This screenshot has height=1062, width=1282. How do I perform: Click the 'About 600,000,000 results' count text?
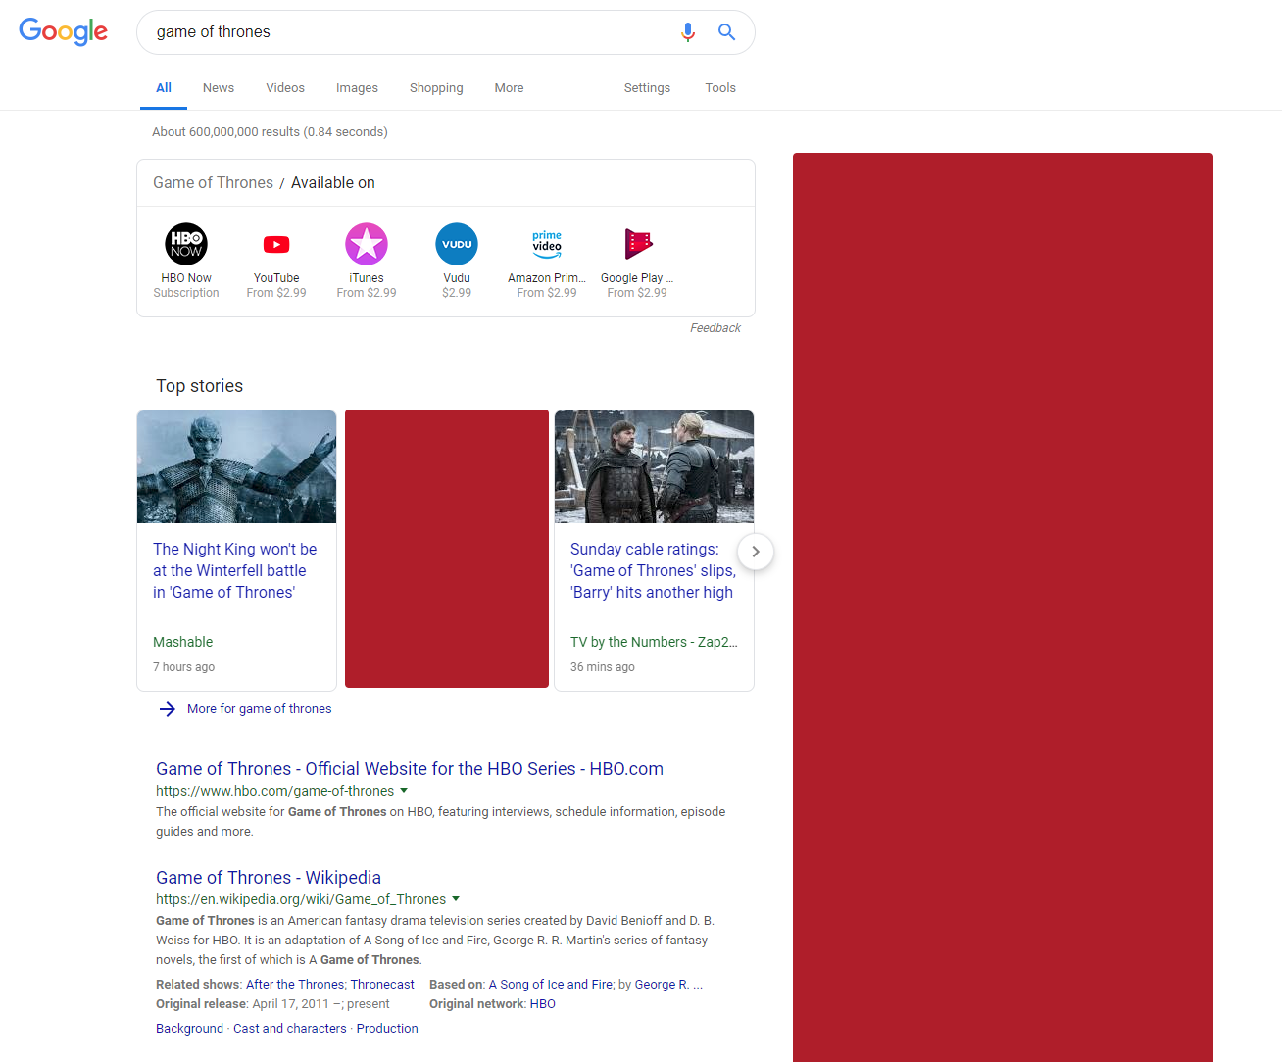tap(270, 132)
